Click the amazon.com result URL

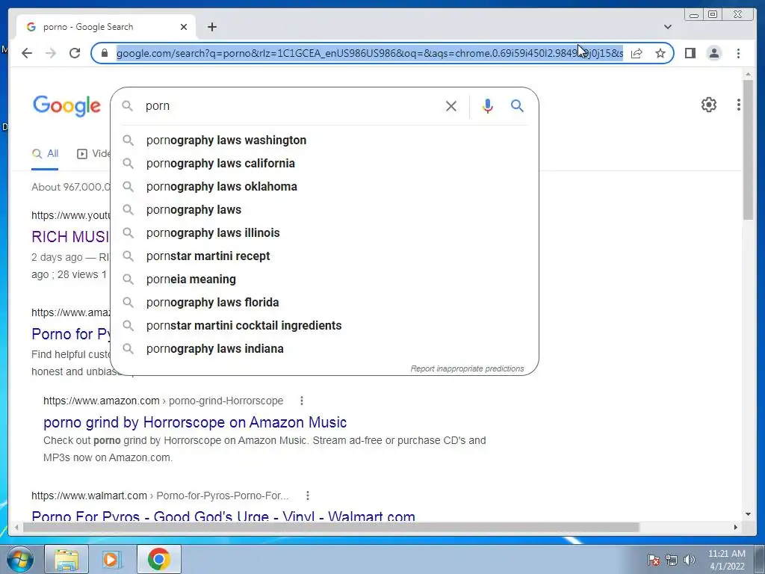[164, 401]
